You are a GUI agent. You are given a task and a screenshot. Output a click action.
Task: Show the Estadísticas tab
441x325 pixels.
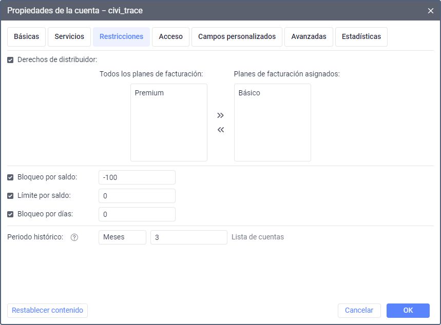click(361, 37)
